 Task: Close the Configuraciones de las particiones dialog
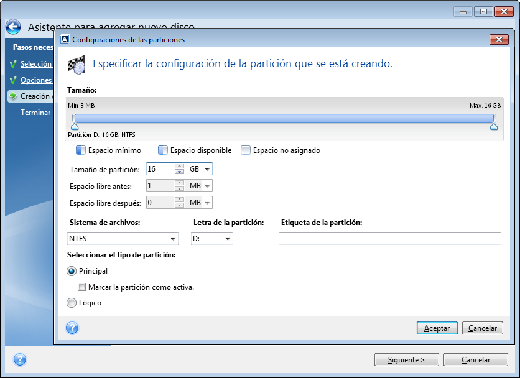(499, 39)
